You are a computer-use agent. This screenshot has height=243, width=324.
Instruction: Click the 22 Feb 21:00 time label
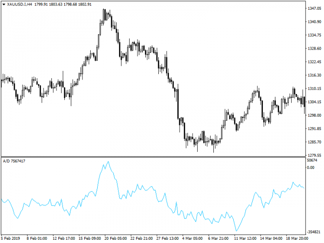pos(142,238)
